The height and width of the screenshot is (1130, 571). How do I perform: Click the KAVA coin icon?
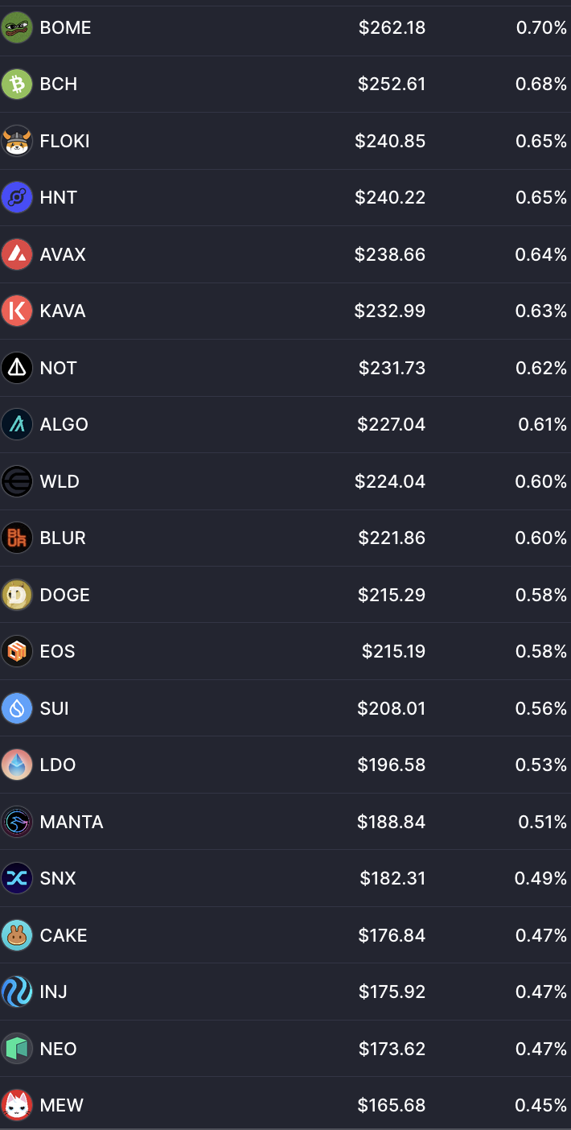[17, 311]
